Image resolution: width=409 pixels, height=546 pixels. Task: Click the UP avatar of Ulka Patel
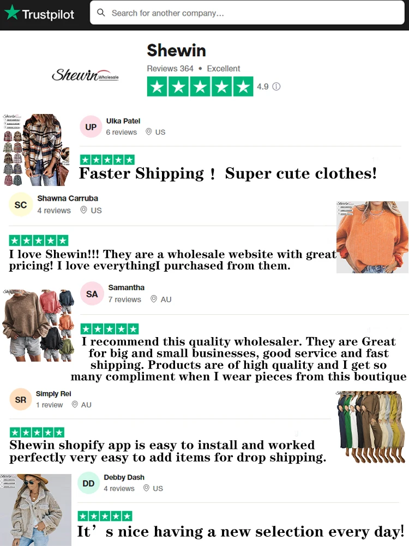(x=91, y=127)
